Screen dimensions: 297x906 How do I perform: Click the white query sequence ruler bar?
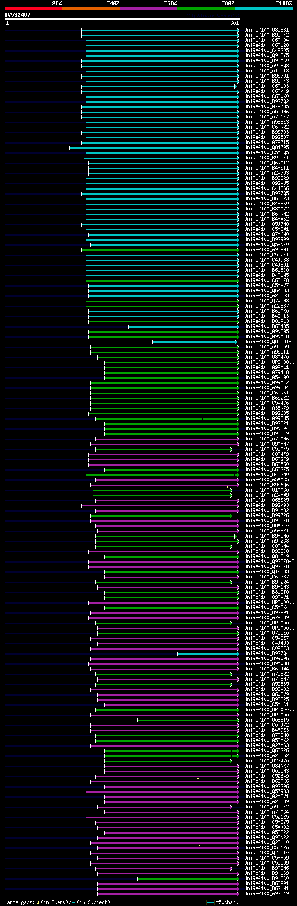click(122, 19)
